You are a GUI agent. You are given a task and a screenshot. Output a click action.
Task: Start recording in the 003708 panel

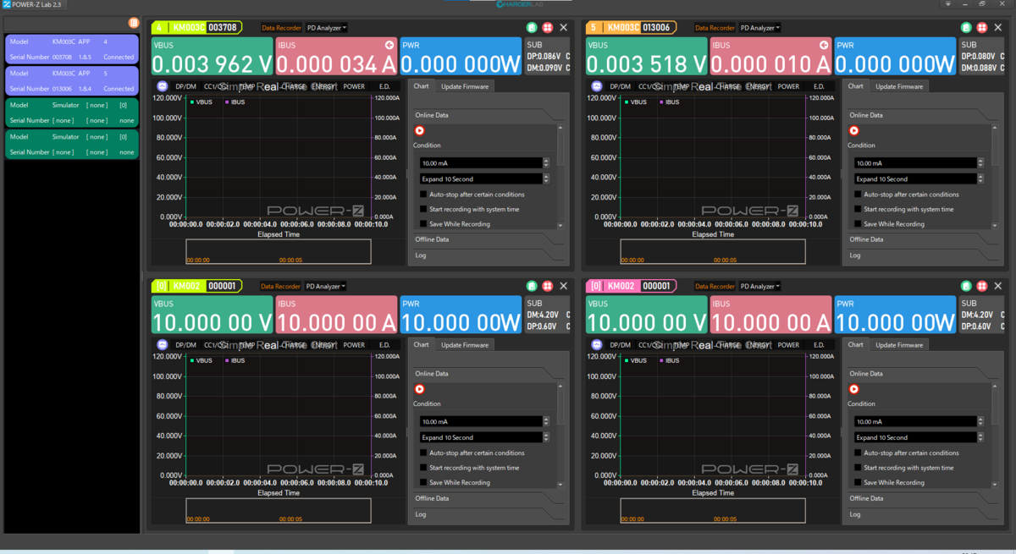[x=419, y=130]
